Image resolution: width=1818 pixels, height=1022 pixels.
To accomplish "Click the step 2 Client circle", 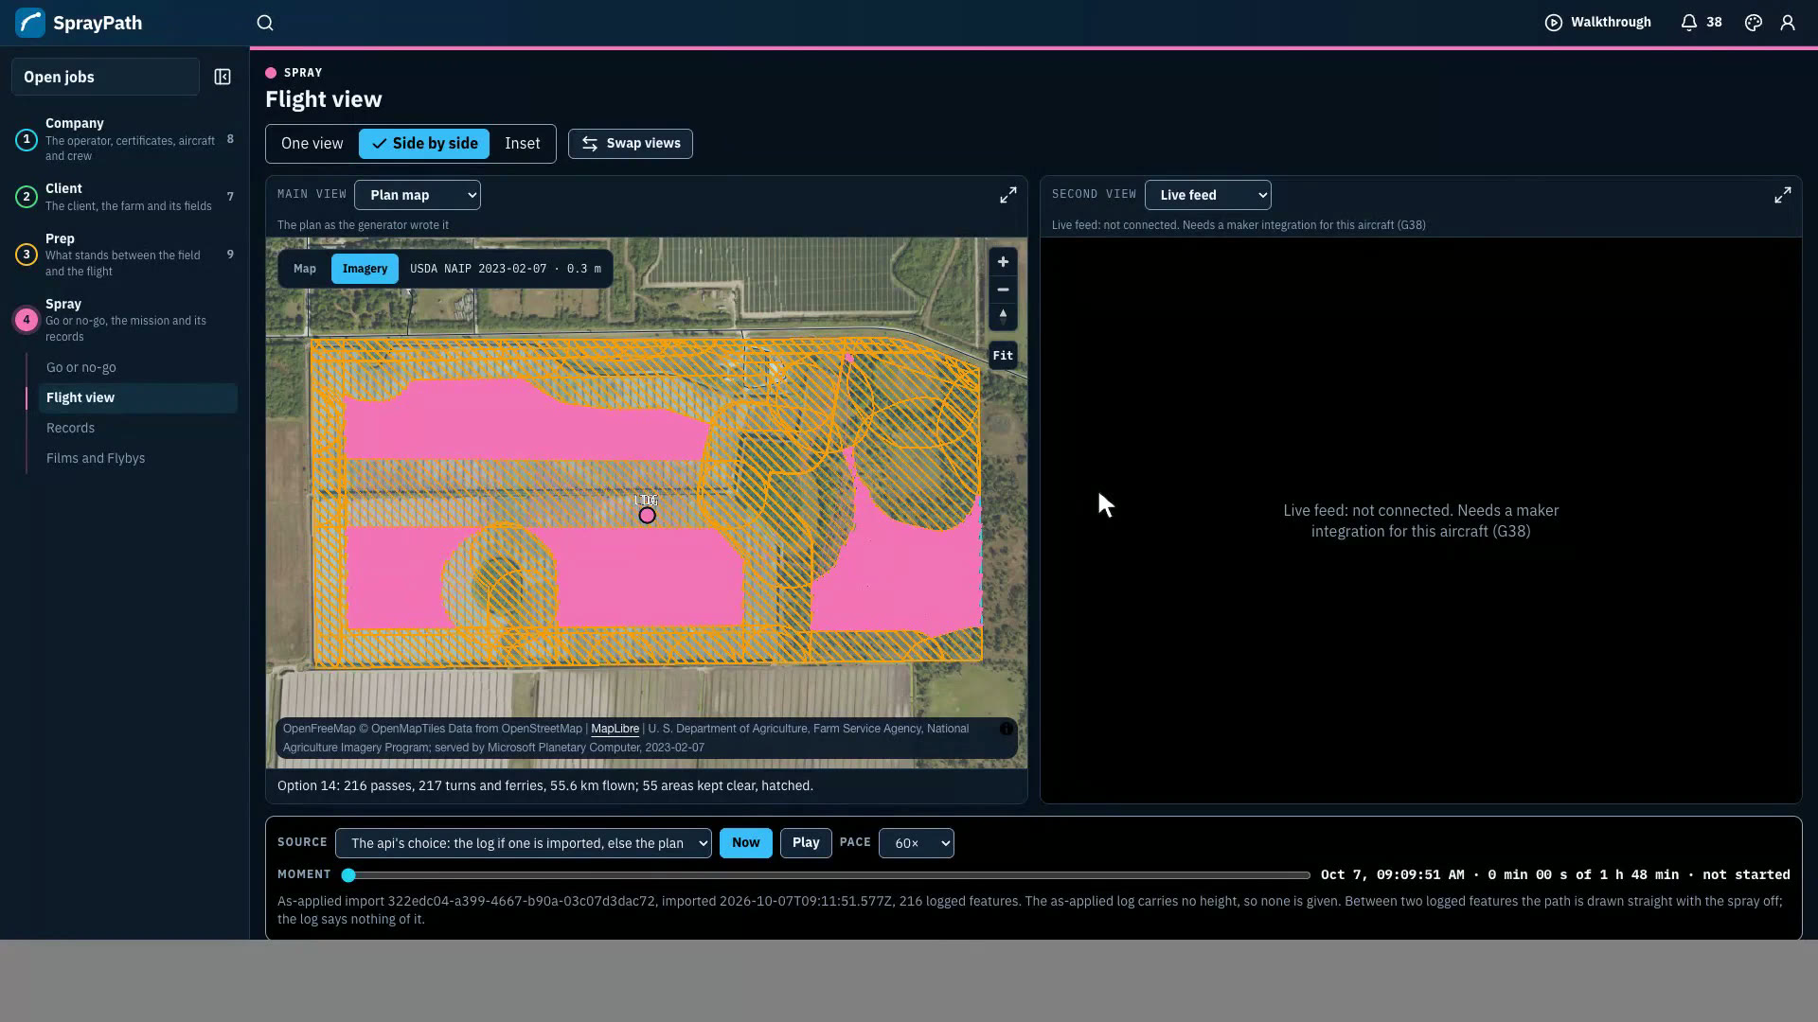I will click(x=27, y=197).
